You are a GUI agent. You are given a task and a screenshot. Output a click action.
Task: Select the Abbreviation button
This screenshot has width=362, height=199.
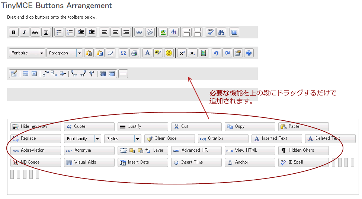tap(36, 151)
